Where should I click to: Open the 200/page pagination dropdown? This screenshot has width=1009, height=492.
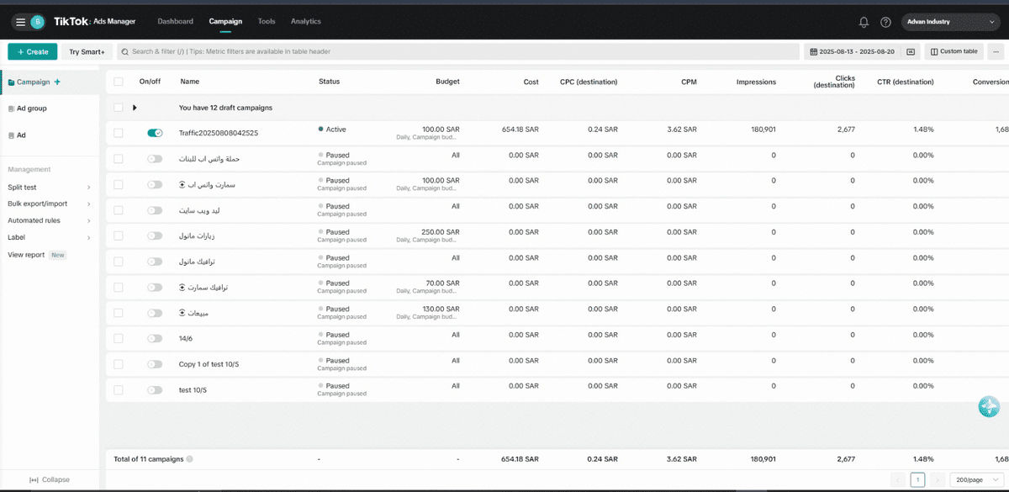point(975,479)
